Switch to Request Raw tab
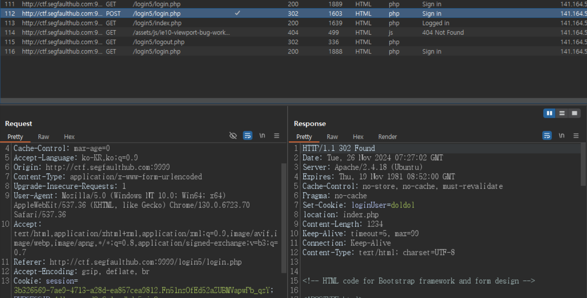This screenshot has height=298, width=587. 43,136
